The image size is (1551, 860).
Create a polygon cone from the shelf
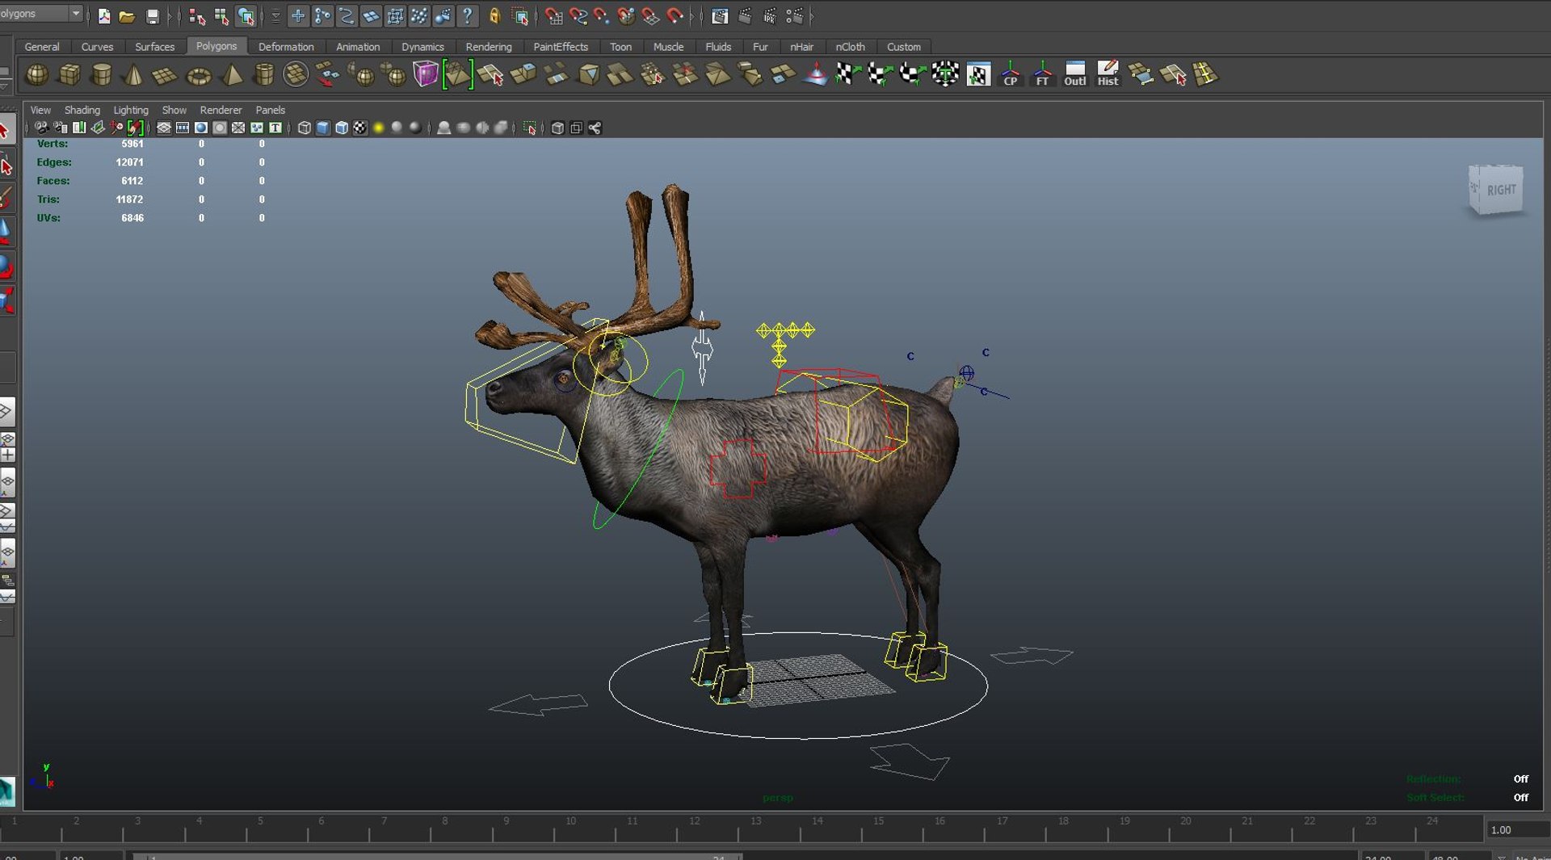(132, 75)
